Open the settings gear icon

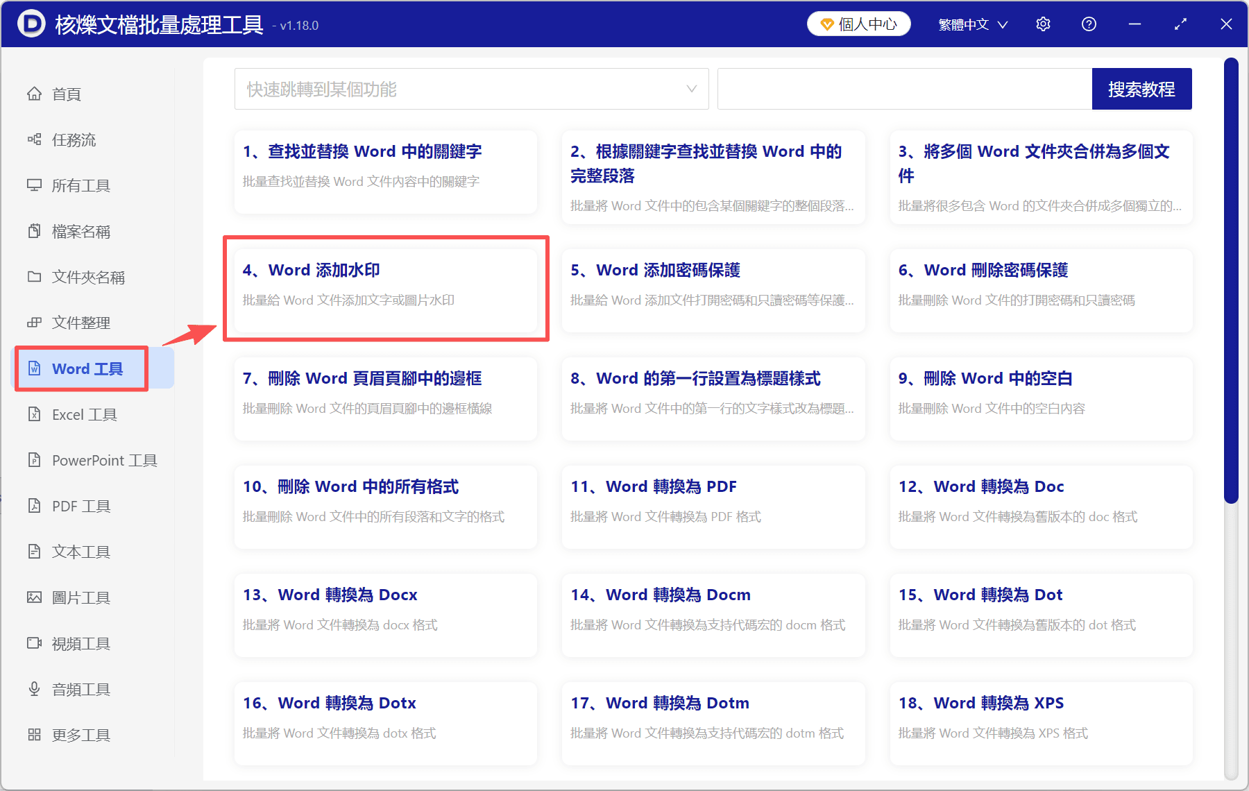click(1043, 24)
